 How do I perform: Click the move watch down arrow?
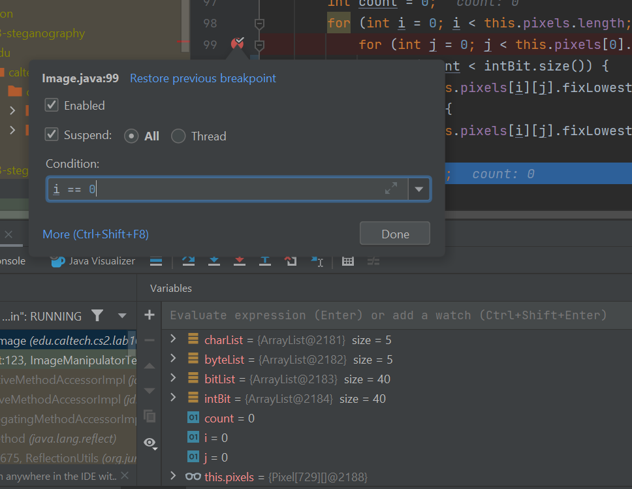[150, 390]
